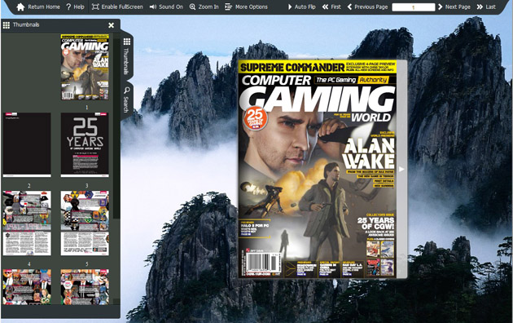The height and width of the screenshot is (323, 513).
Task: Open thumbnail of page 4
Action: click(x=27, y=223)
